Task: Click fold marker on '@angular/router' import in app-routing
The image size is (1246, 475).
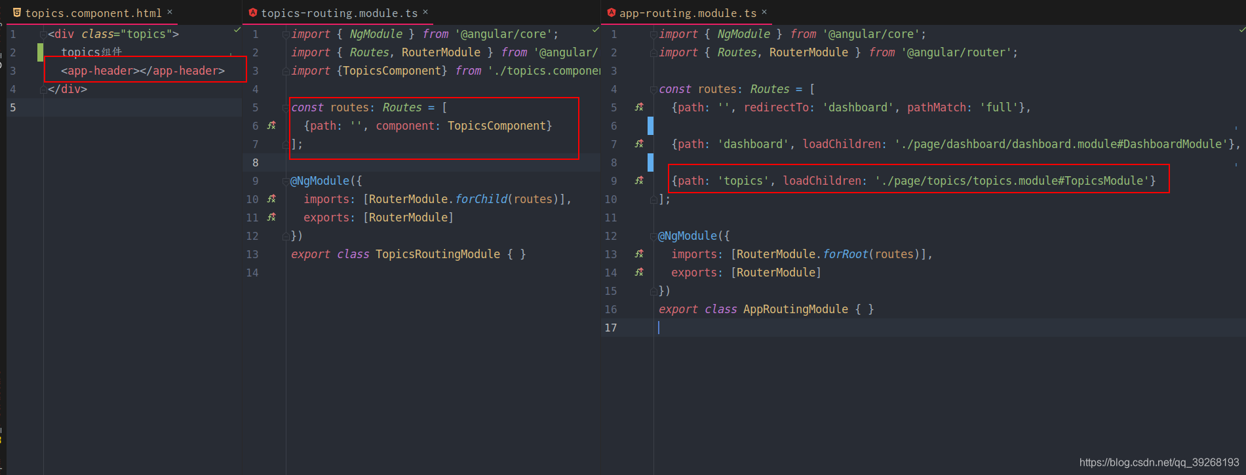Action: coord(653,52)
